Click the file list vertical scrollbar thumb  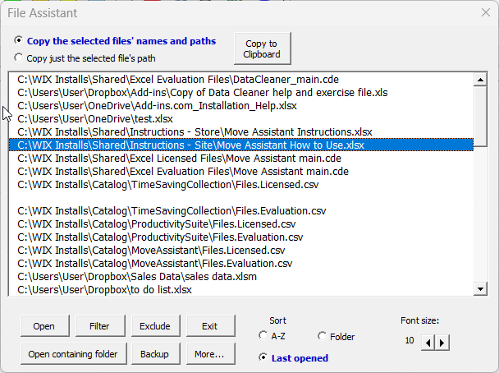[x=480, y=117]
